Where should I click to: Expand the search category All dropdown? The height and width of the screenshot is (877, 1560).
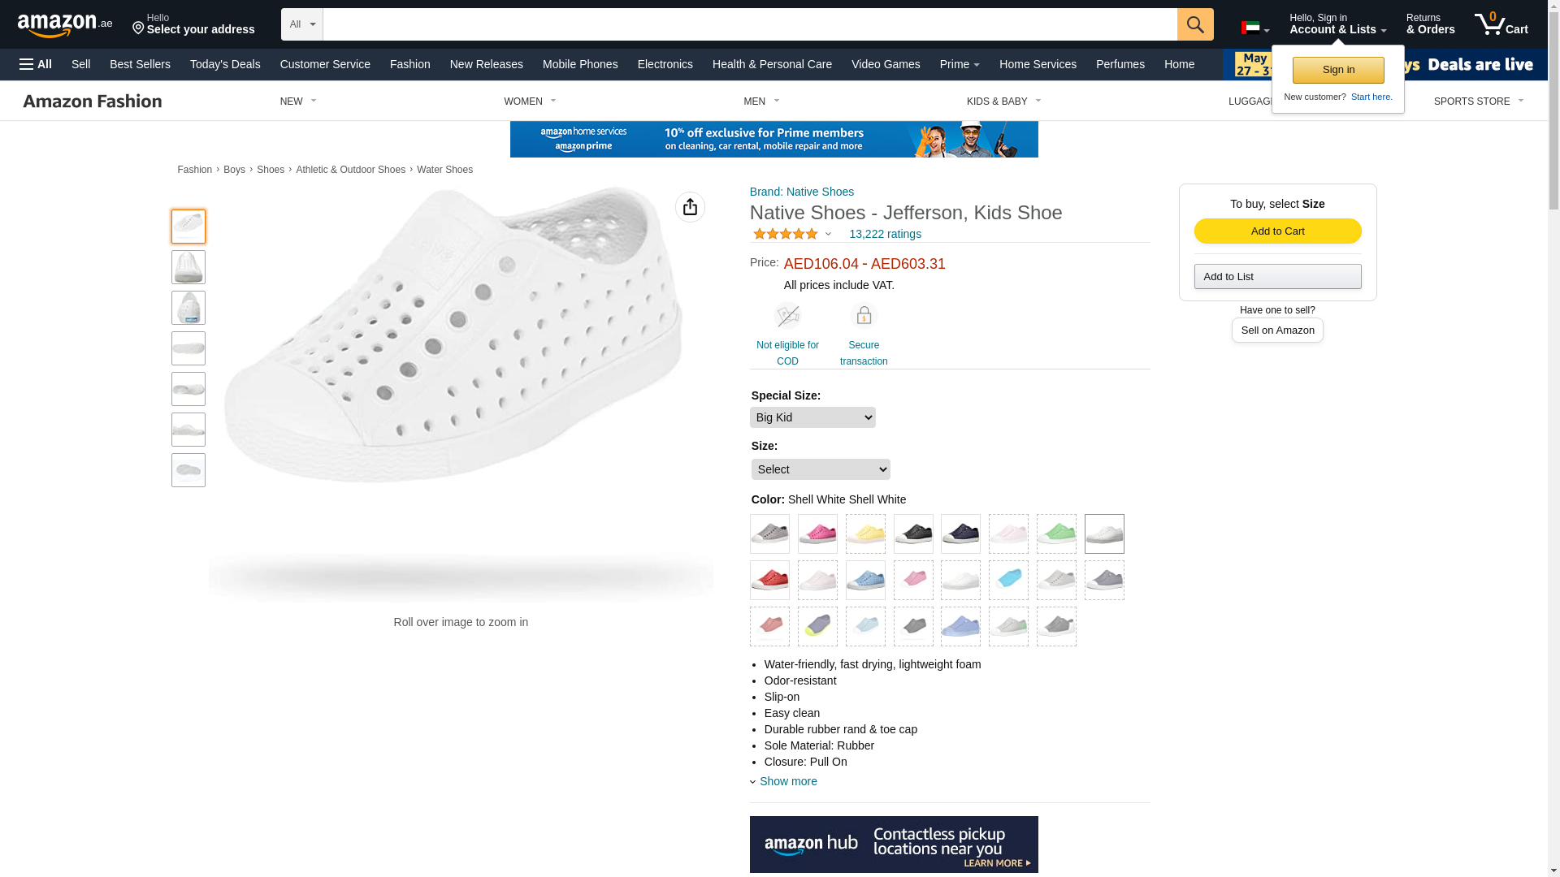pos(302,24)
